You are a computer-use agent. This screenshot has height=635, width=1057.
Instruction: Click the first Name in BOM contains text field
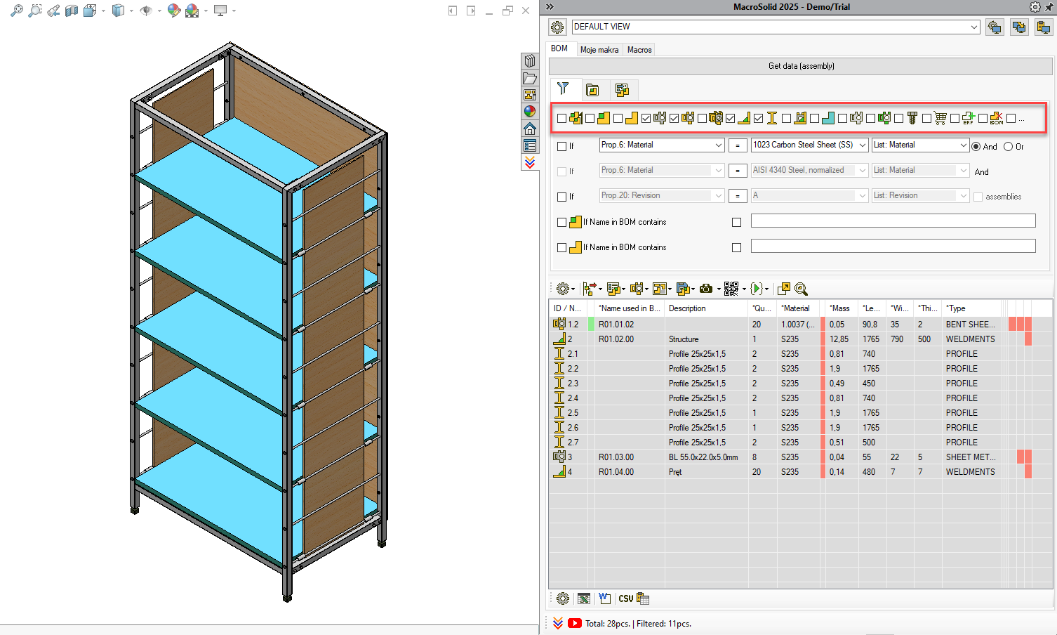[x=893, y=221]
